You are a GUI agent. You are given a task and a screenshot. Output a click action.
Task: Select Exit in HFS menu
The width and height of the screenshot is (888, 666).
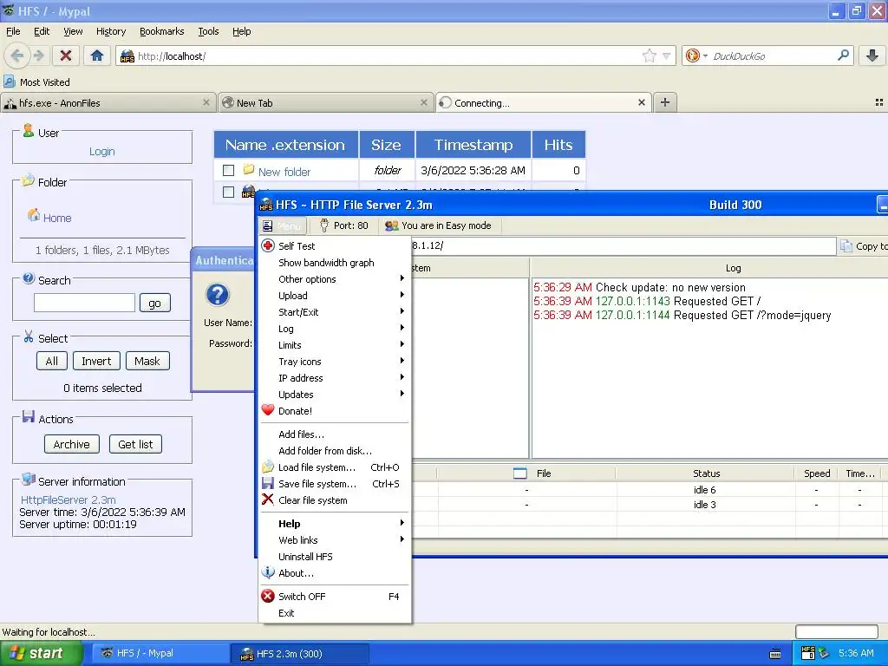click(334, 613)
